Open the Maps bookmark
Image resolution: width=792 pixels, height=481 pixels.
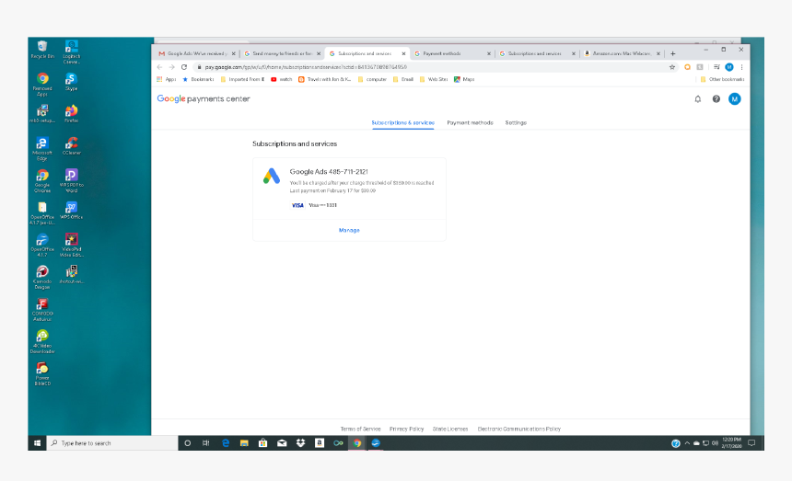pyautogui.click(x=464, y=79)
